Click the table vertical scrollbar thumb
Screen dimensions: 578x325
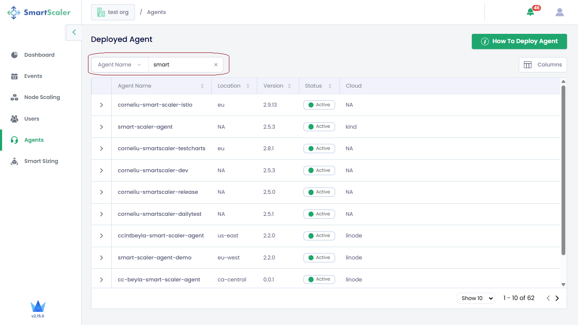(x=563, y=170)
